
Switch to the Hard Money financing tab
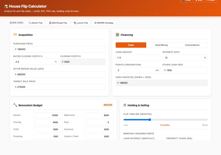click(x=162, y=45)
